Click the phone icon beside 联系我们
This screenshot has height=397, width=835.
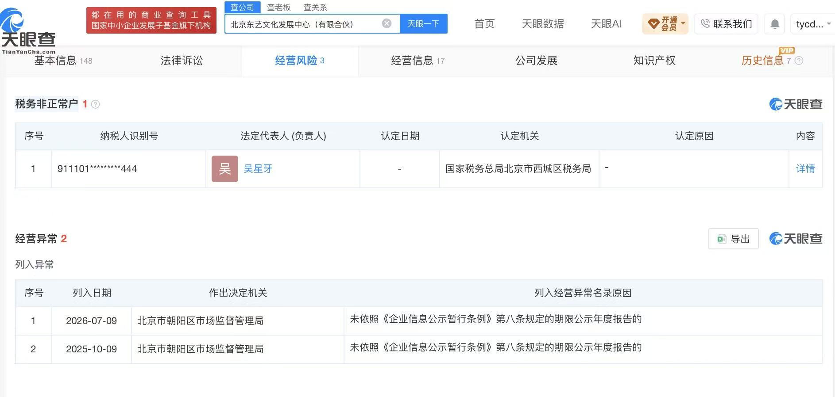click(705, 23)
